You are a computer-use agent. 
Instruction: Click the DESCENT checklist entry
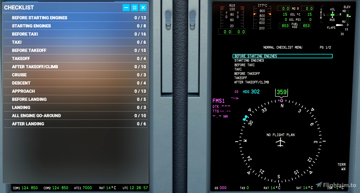point(21,83)
